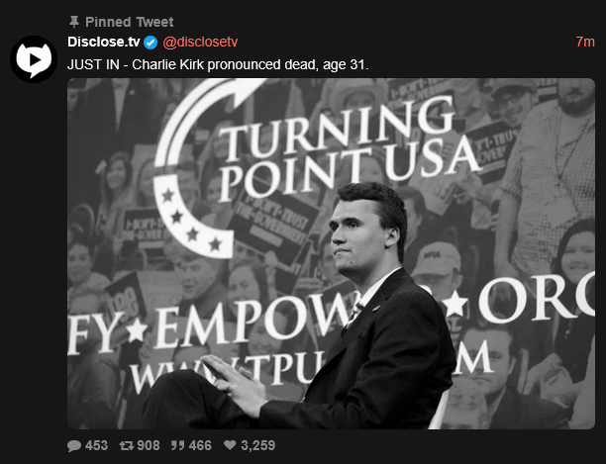Open the Disclose.tv profile avatar
Screen dimensions: 606x464
coord(34,59)
